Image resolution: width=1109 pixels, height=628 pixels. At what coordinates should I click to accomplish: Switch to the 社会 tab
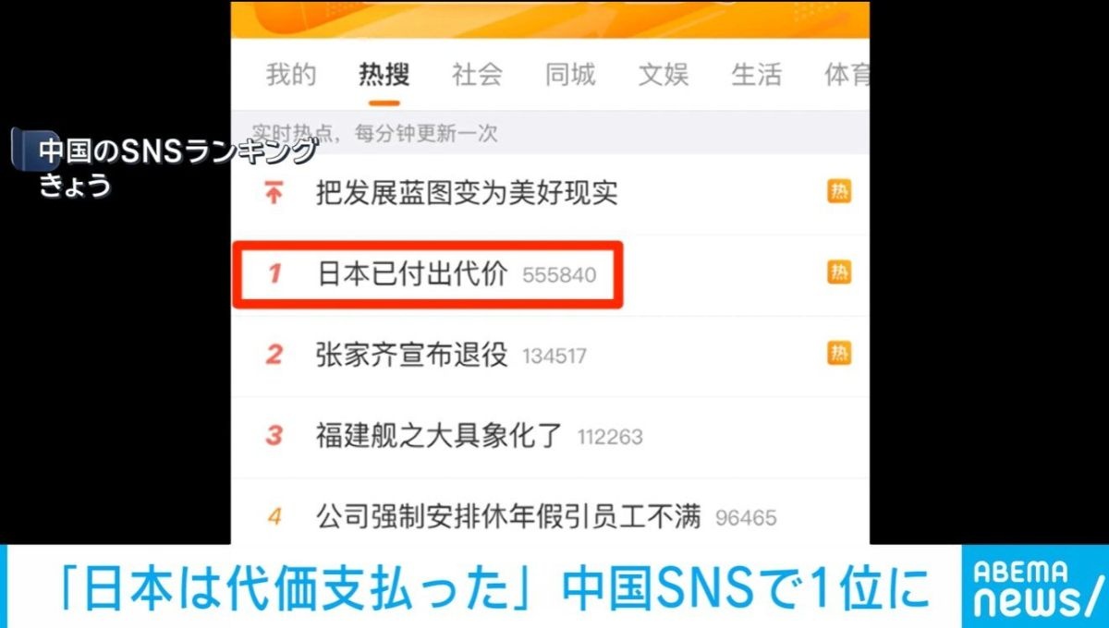[x=477, y=75]
